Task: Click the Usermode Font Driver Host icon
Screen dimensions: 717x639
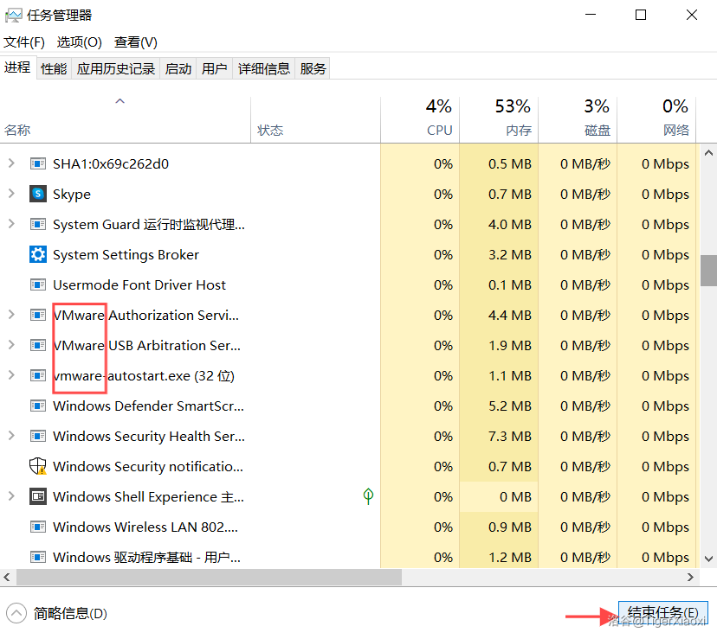Action: point(38,284)
